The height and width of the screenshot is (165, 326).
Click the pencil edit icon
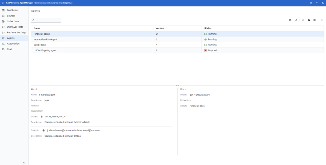[x=296, y=20]
